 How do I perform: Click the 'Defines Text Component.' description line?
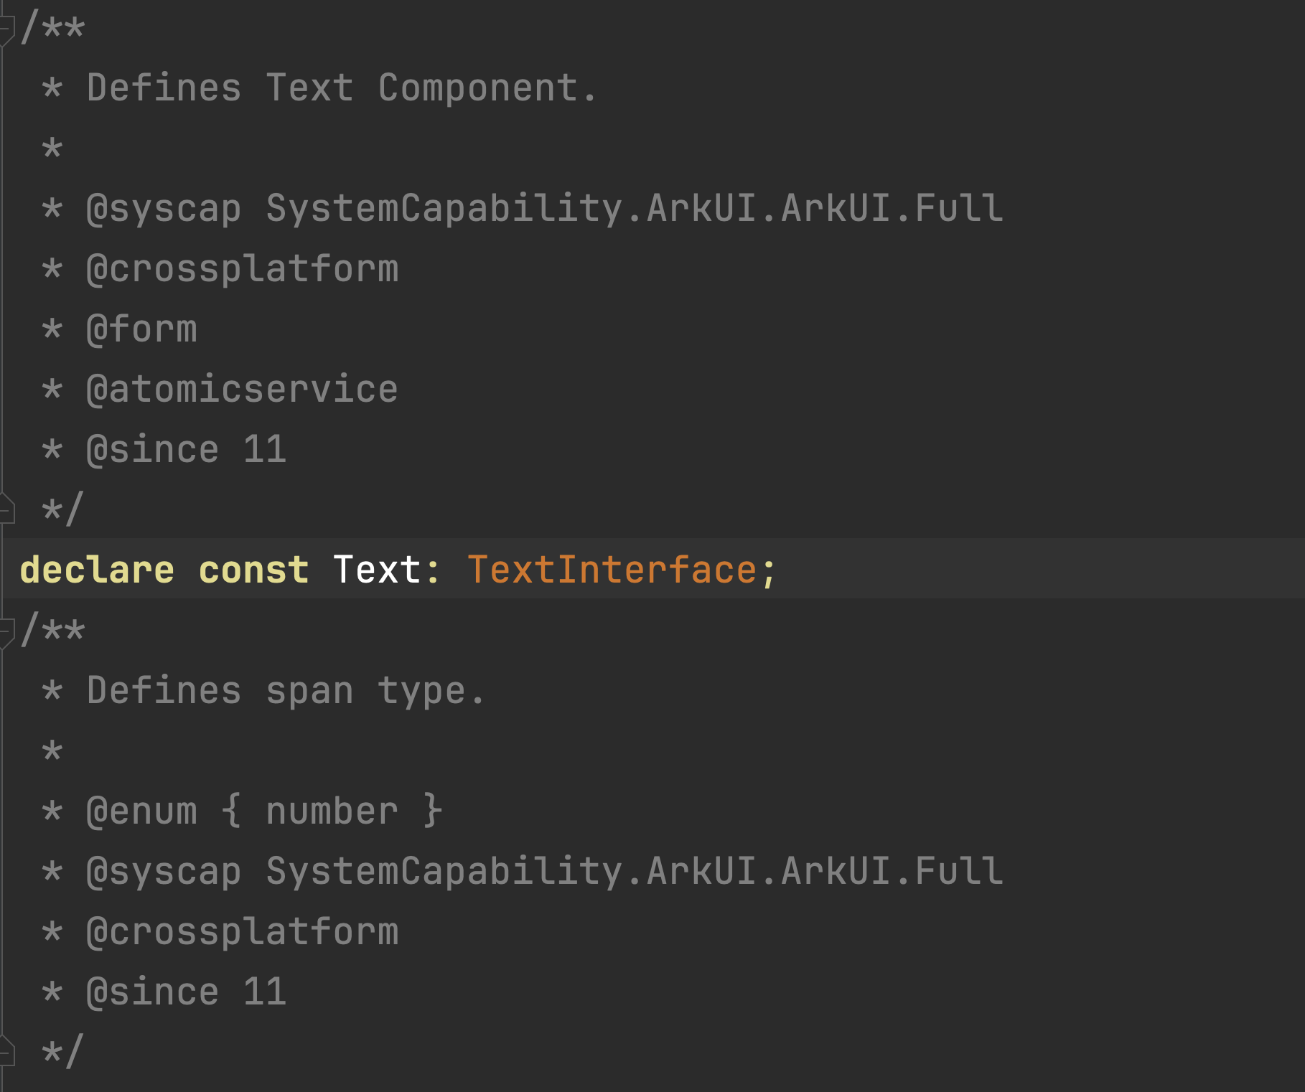click(x=341, y=88)
